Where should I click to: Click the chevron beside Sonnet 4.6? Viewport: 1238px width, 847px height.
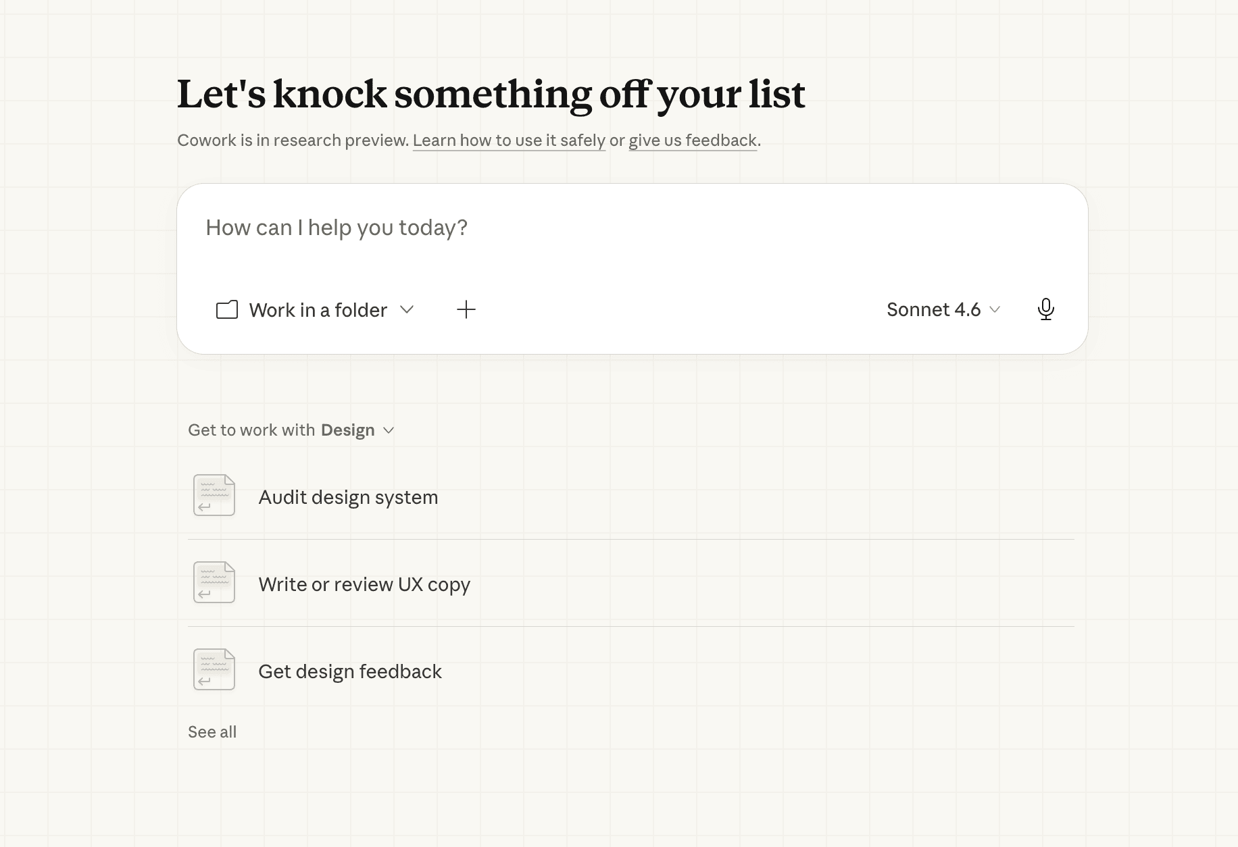tap(995, 309)
